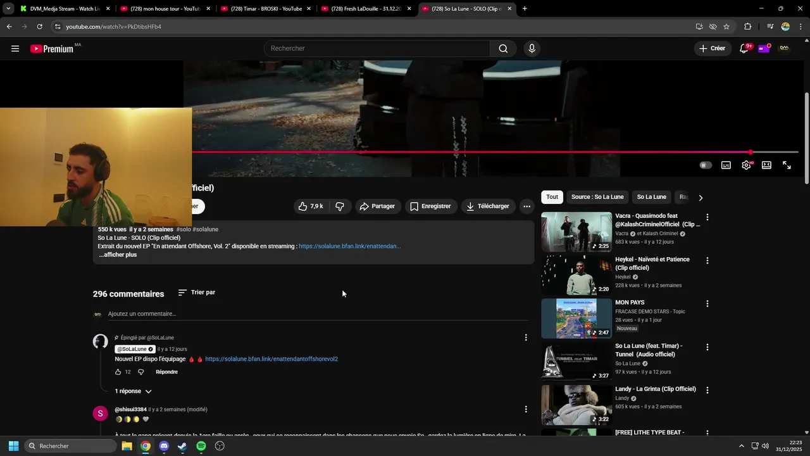Click MON PAYS video title
Viewport: 810px width, 456px height.
click(x=630, y=303)
